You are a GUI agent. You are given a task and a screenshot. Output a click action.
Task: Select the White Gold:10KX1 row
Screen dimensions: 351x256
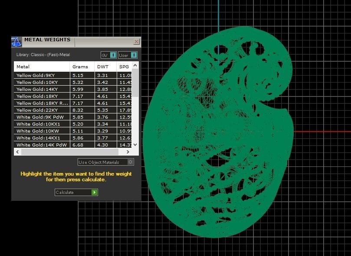(x=73, y=124)
